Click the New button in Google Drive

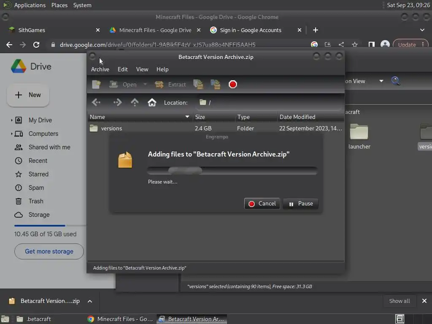28,95
